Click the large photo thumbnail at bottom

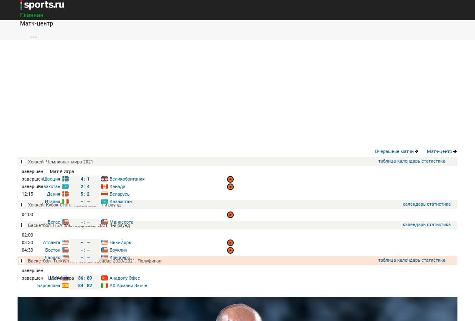click(238, 309)
